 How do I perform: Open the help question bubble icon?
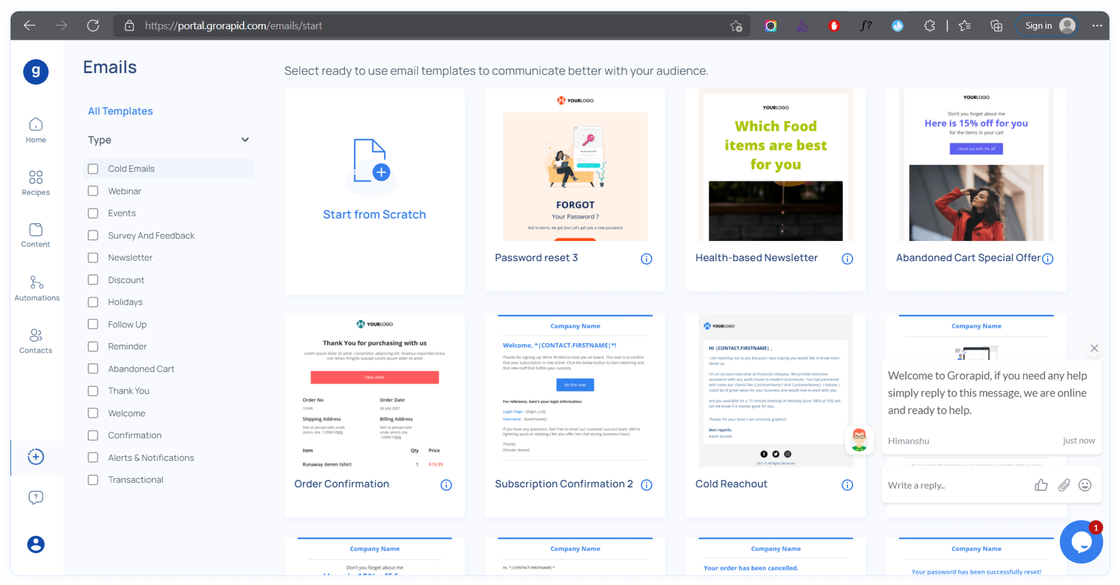point(36,497)
